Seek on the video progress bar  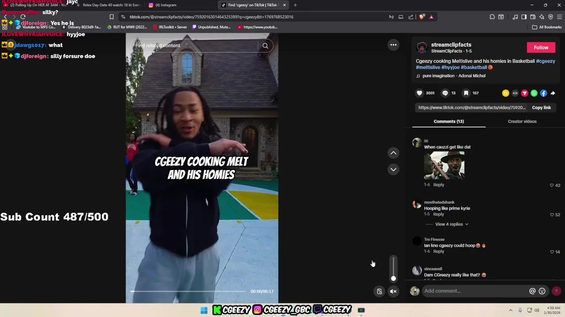click(188, 291)
